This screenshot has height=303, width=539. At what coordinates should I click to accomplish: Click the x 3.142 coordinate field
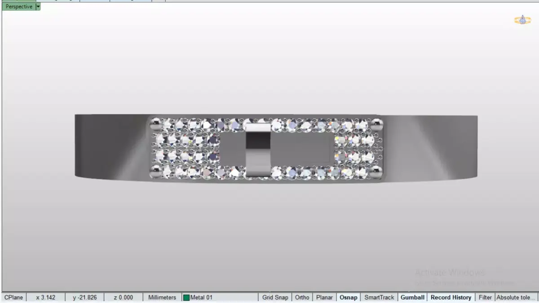point(45,297)
